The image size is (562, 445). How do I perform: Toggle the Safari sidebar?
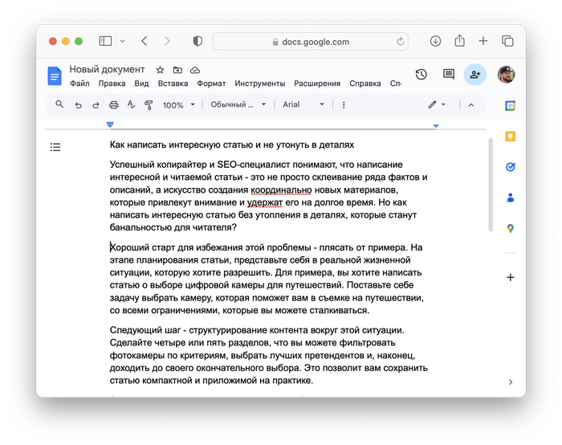105,41
